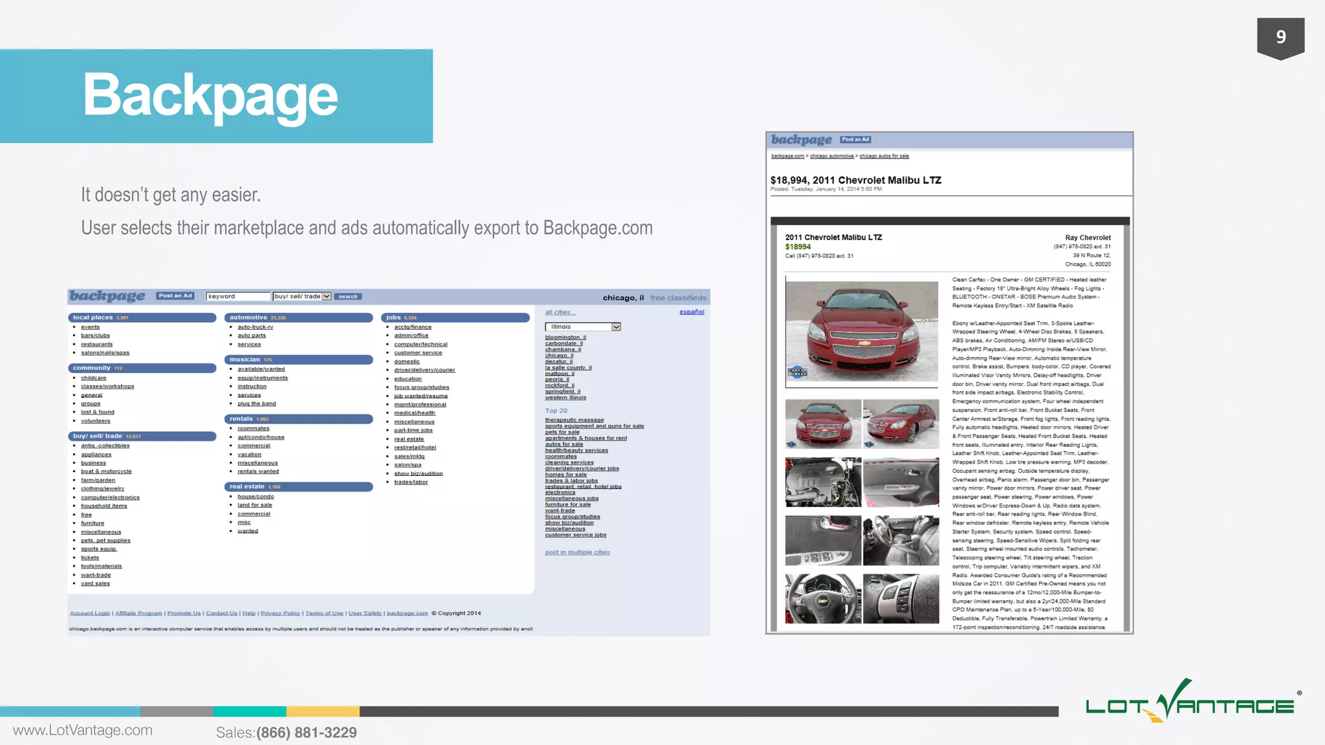Open the buy/ sell/ trade category dropdown
The width and height of the screenshot is (1325, 745).
(302, 296)
